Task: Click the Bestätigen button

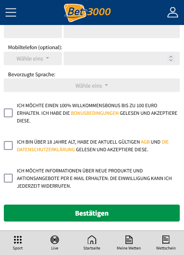Action: pyautogui.click(x=92, y=213)
